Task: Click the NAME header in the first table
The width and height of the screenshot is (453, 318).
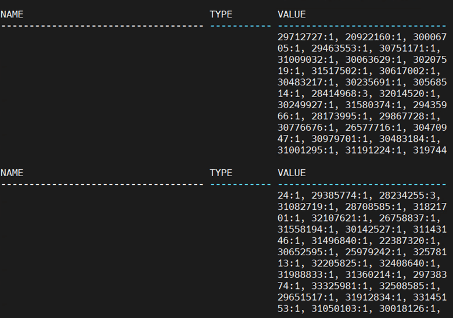Action: click(x=12, y=15)
